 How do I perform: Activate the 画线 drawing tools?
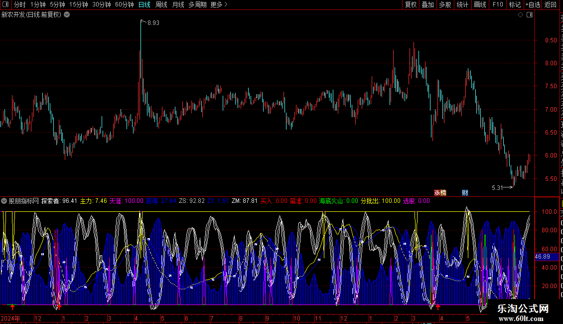point(480,4)
